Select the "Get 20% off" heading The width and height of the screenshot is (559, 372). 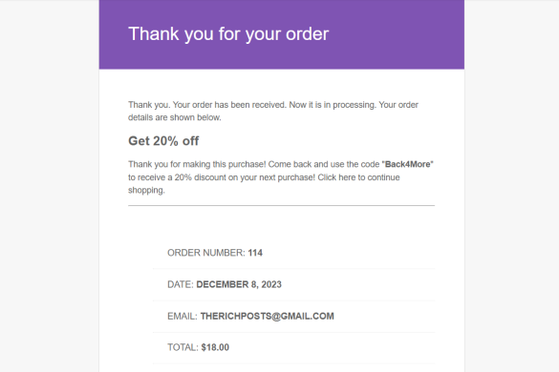pyautogui.click(x=163, y=141)
